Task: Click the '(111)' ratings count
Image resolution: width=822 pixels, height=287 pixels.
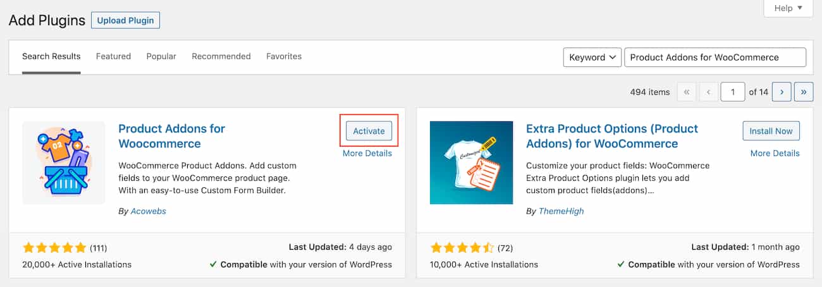Action: pos(98,247)
